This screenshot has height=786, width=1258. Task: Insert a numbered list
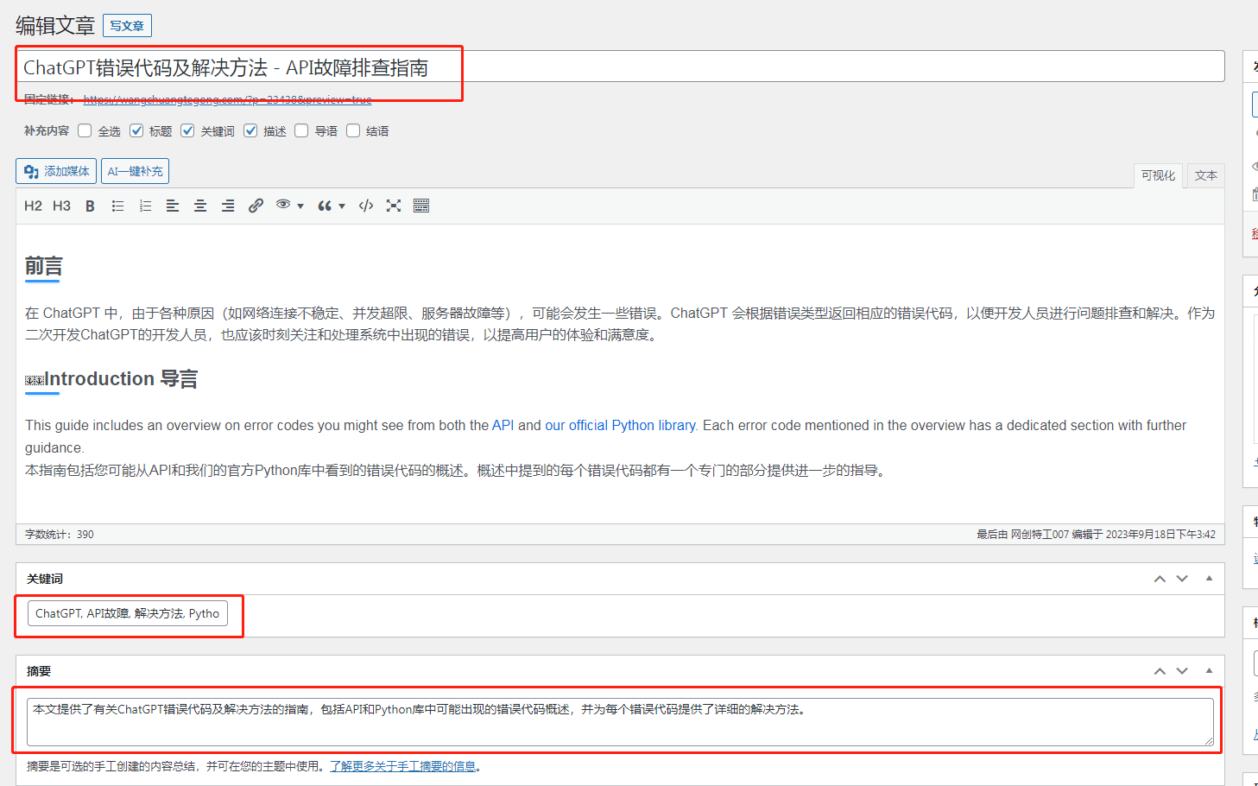click(145, 206)
